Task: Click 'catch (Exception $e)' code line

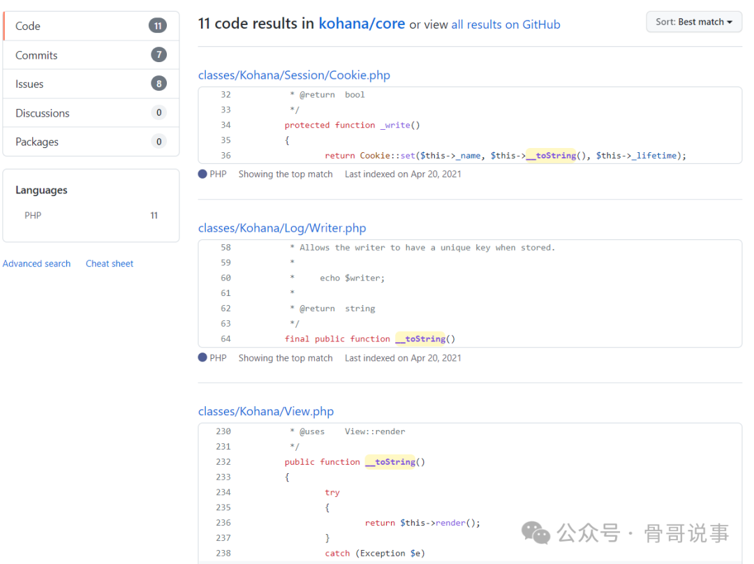Action: tap(375, 554)
